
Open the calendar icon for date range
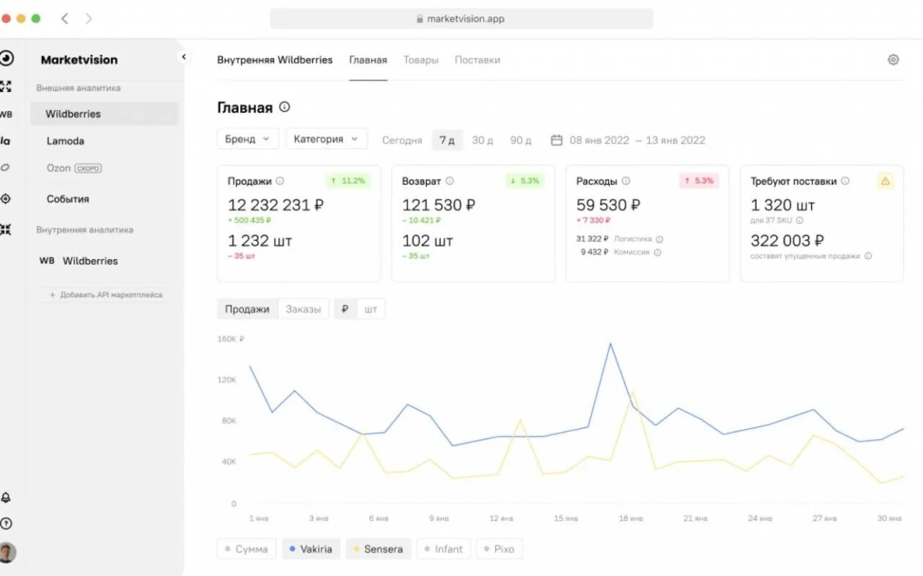[557, 140]
